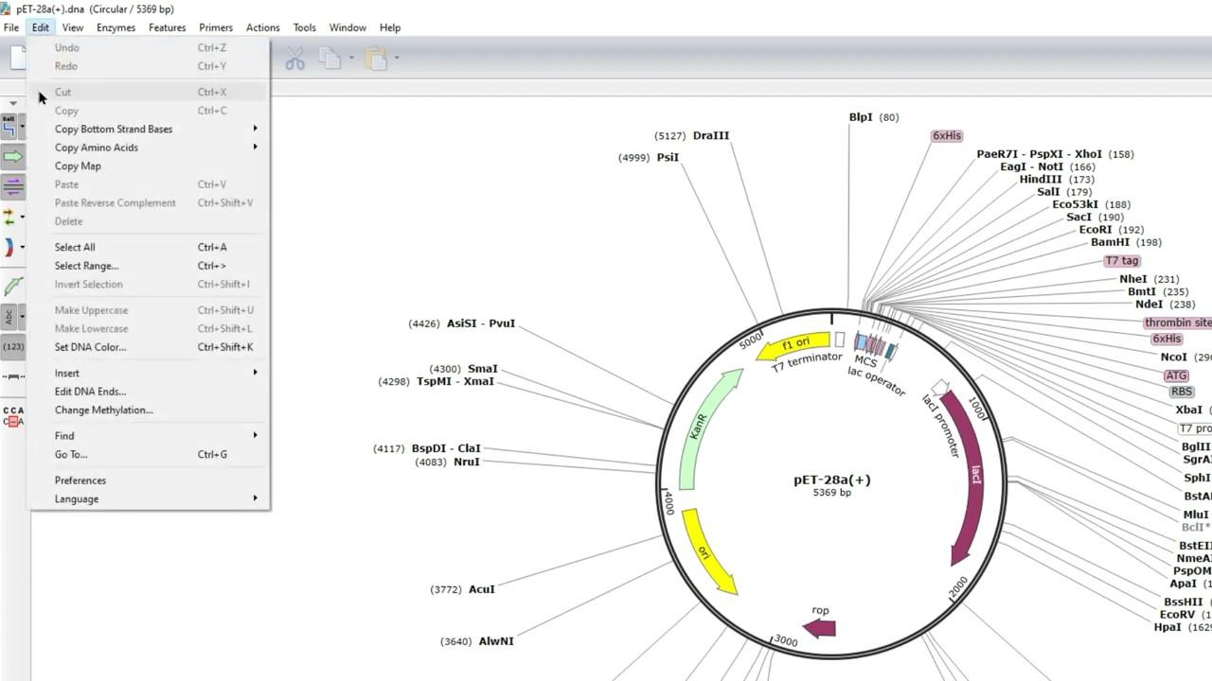Open the Language submenu
1212x681 pixels.
point(76,498)
